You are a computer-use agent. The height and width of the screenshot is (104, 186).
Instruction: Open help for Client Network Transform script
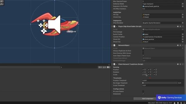(x=178, y=64)
